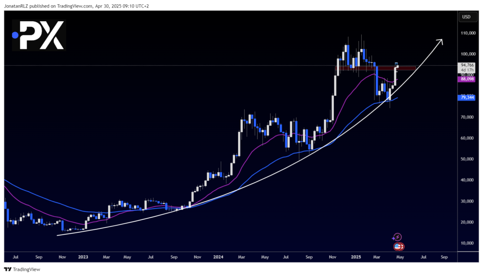This screenshot has width=483, height=276.
Task: Click the 100,000 price axis label
Action: click(x=468, y=54)
